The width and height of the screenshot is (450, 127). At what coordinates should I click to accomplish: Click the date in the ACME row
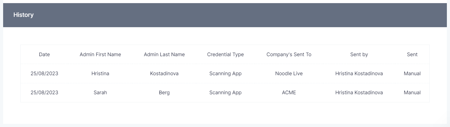click(44, 93)
